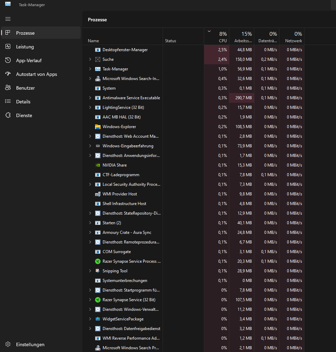Click the Task-Manager process row icon

click(x=98, y=69)
